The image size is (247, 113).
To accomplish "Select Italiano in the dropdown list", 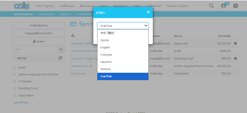I will coord(123,69).
